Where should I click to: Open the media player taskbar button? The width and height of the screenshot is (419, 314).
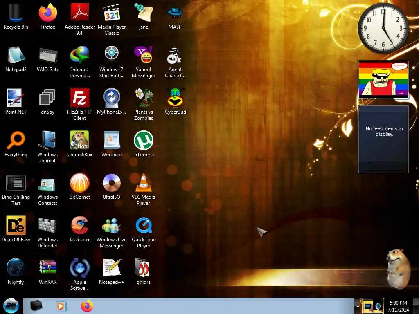[x=61, y=306]
